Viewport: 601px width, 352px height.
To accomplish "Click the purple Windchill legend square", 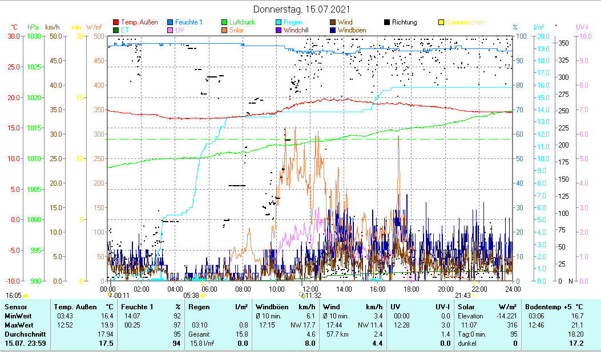I will [279, 30].
